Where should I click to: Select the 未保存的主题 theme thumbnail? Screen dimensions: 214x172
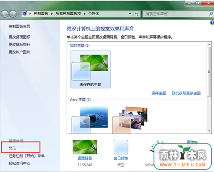tap(90, 69)
